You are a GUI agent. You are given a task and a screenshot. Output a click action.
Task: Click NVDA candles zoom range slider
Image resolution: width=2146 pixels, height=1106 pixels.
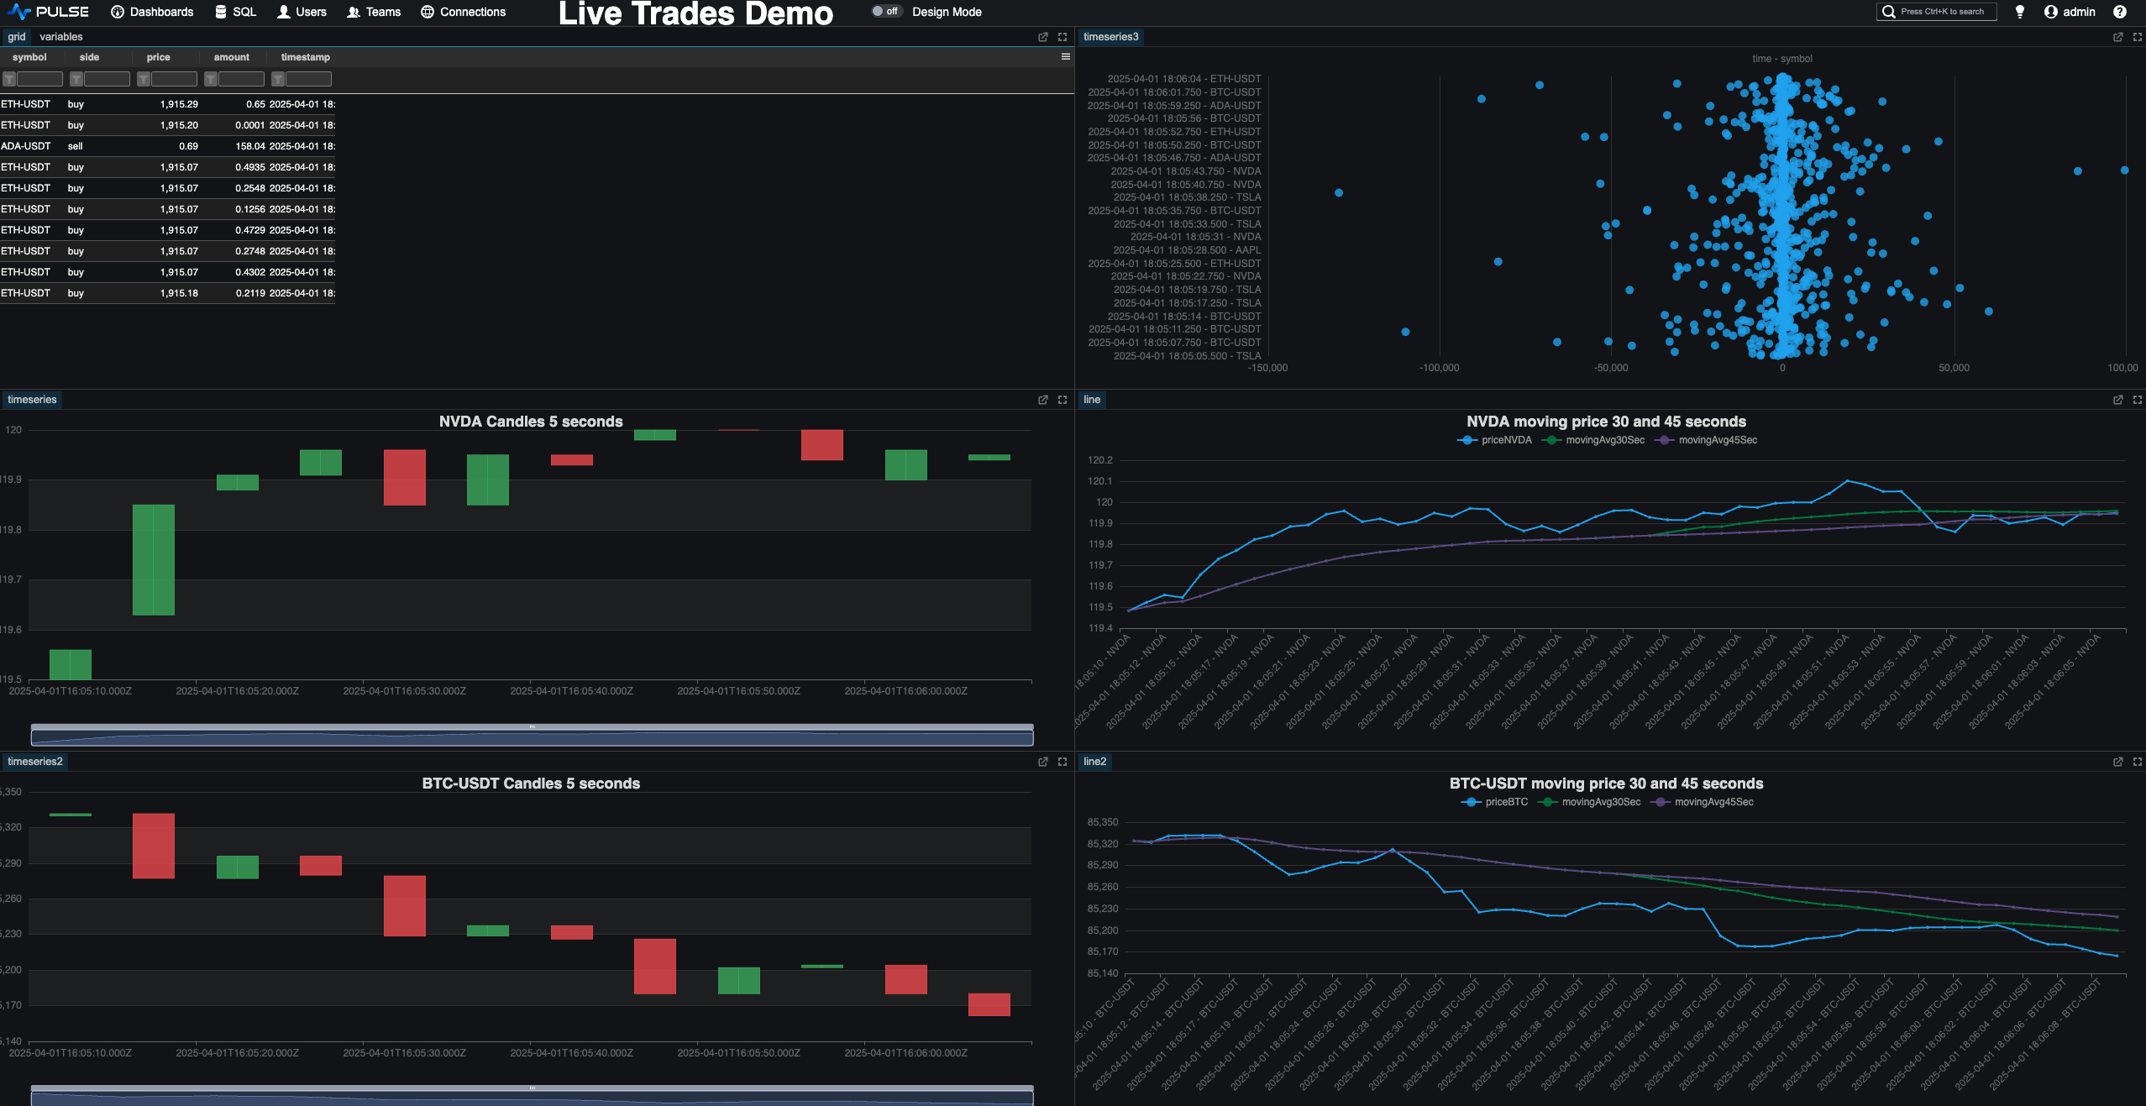coord(532,736)
